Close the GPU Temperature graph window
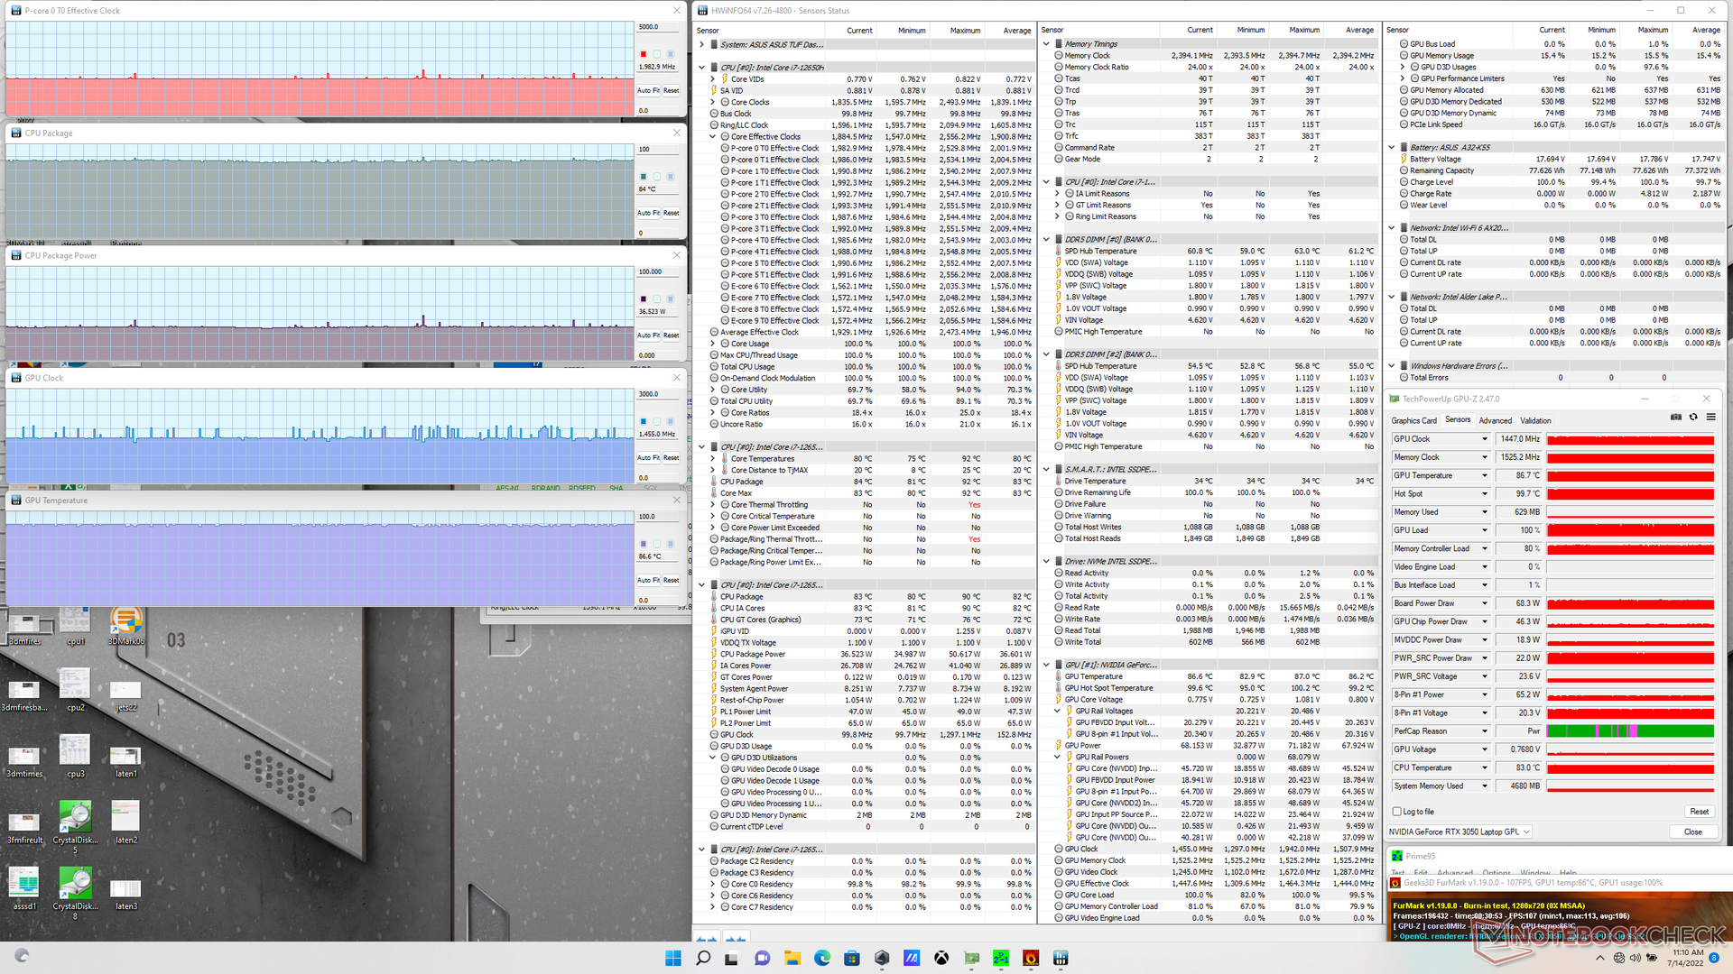Screen dimensions: 1733x974 tap(677, 500)
